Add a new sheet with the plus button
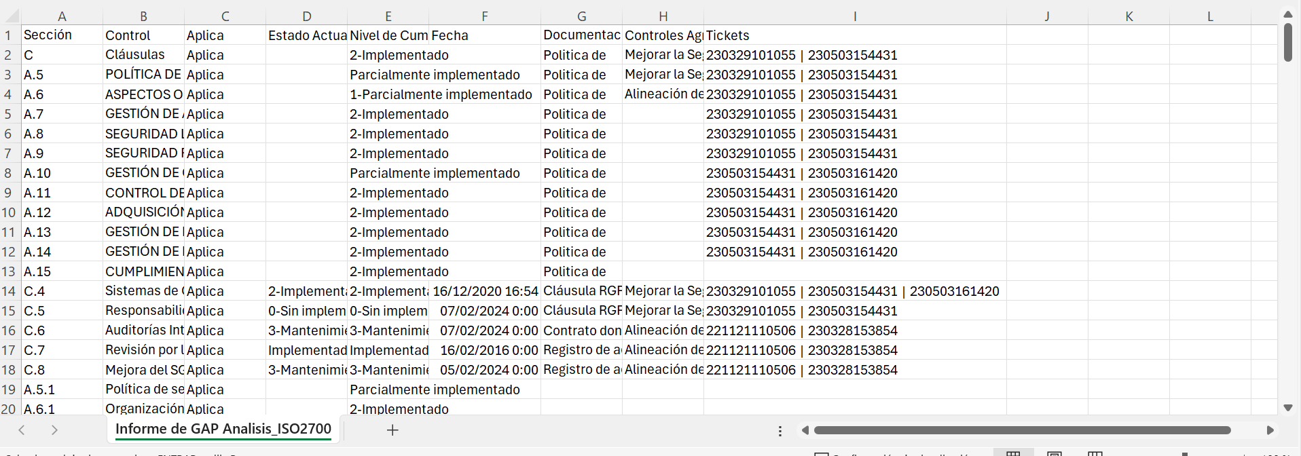Viewport: 1301px width, 456px height. [x=392, y=430]
